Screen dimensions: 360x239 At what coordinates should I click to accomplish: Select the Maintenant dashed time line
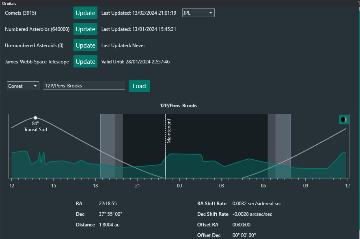click(x=165, y=146)
